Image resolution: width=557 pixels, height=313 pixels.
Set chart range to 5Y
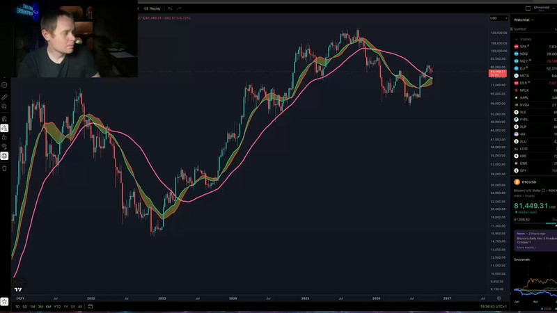pyautogui.click(x=73, y=307)
